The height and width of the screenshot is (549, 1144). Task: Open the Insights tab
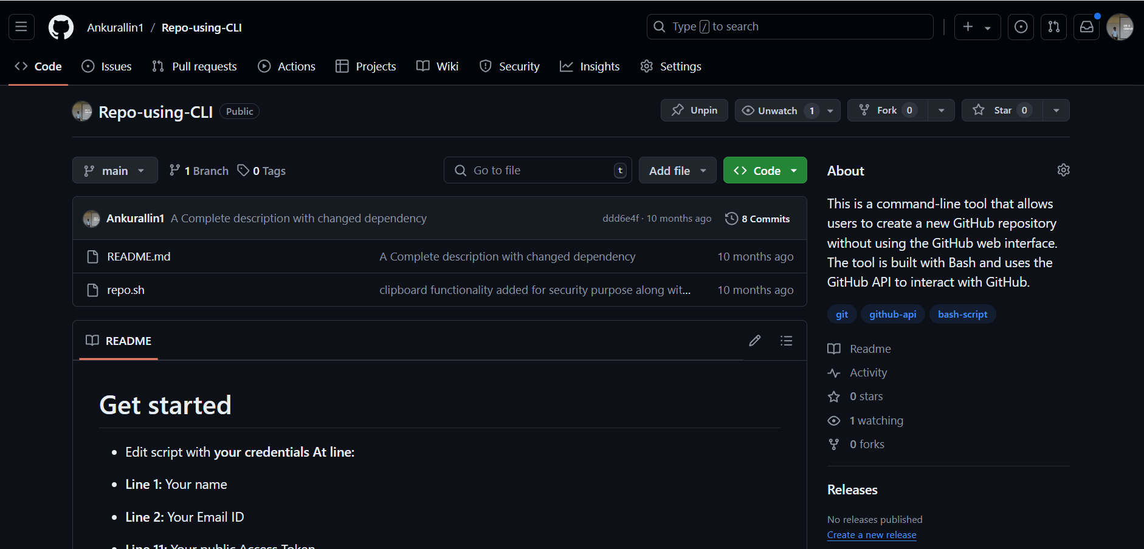click(590, 66)
